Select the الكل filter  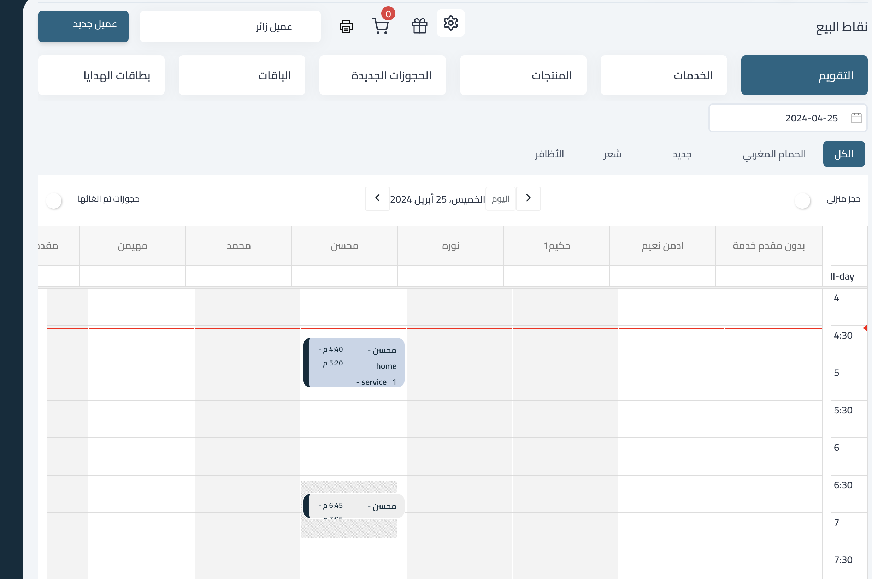click(843, 154)
